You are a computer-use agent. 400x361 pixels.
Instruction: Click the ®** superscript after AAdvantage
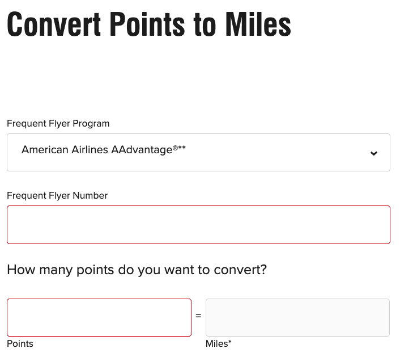pyautogui.click(x=180, y=148)
